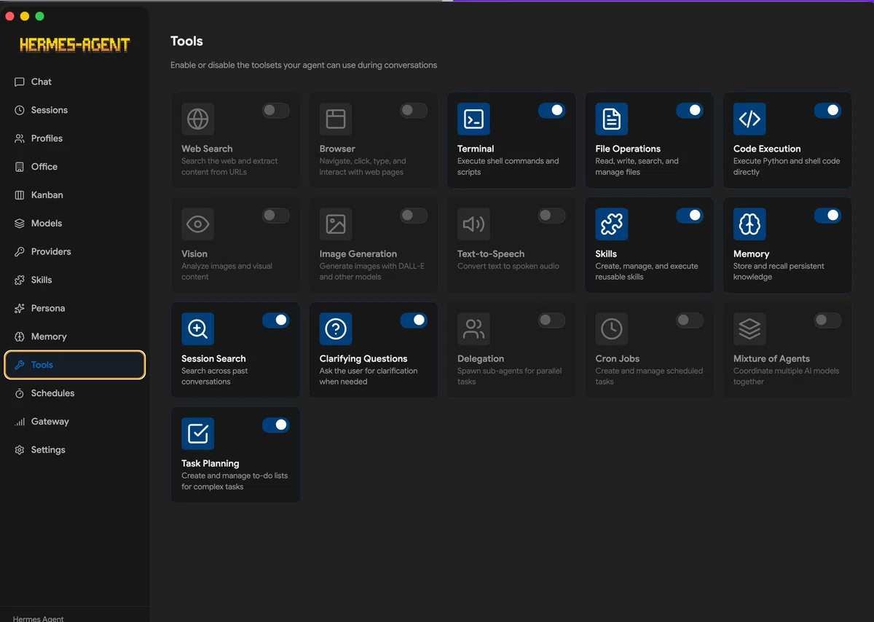The image size is (874, 622).
Task: Click the Memory brain card icon
Action: coord(749,224)
